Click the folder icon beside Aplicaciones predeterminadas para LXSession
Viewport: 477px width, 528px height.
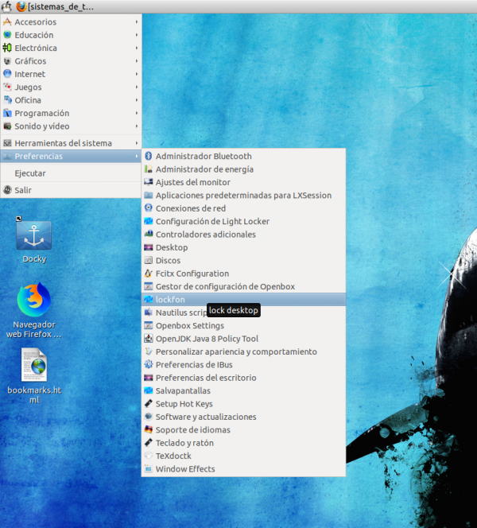tap(148, 195)
